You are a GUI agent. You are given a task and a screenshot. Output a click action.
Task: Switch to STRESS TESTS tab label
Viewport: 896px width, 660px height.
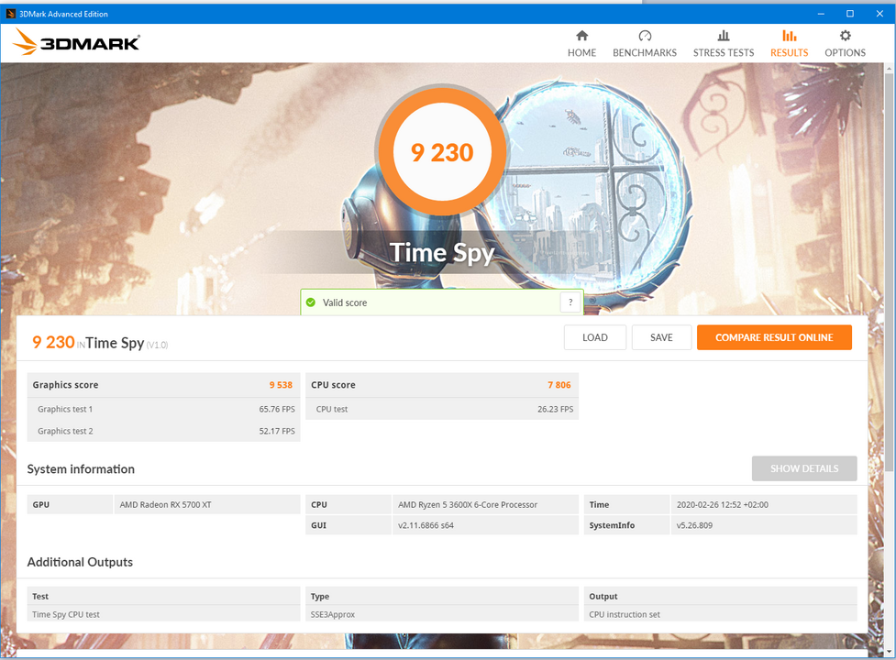724,52
